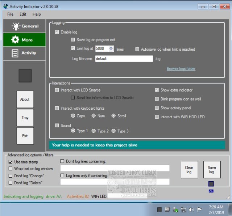This screenshot has width=232, height=216.
Task: Enable Log lines only if containing filter
Action: (x=62, y=175)
